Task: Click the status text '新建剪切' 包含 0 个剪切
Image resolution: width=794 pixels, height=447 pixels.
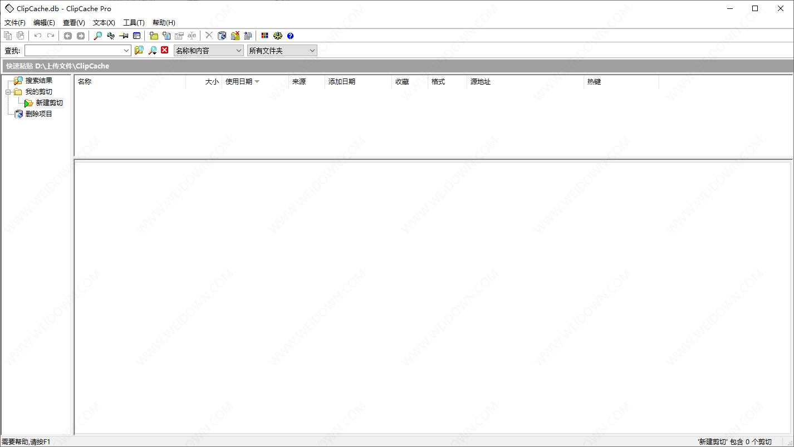Action: coord(734,442)
